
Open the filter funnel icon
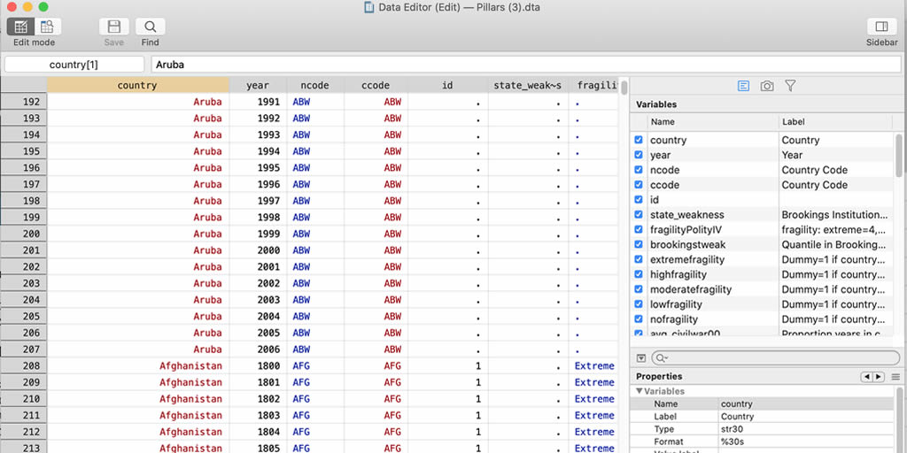[x=790, y=86]
